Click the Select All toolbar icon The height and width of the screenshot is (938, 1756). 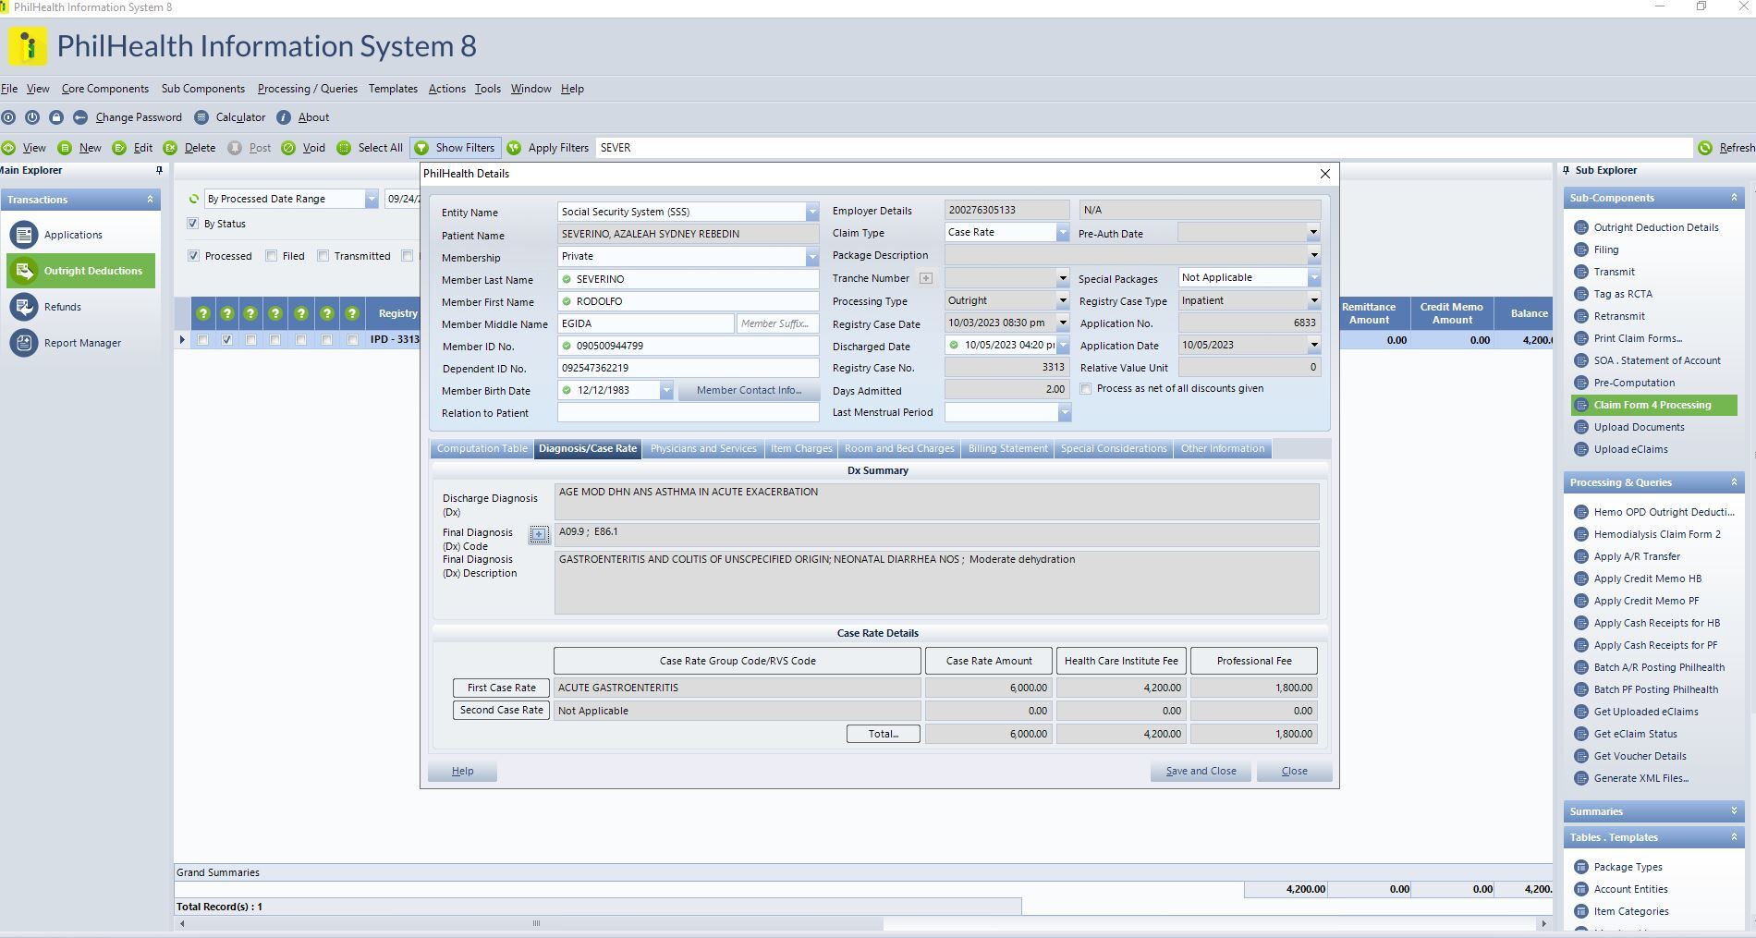[344, 148]
